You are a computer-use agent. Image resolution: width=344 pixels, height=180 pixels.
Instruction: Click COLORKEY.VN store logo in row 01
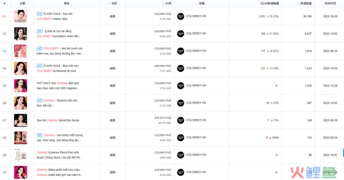click(181, 16)
